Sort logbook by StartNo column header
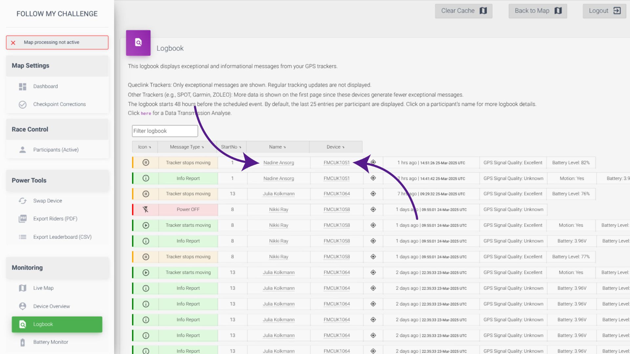 tap(231, 147)
